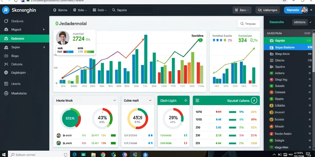Image resolution: width=315 pixels, height=157 pixels.
Task: Click the blue Skonanghin logo icon
Action: tap(6, 10)
